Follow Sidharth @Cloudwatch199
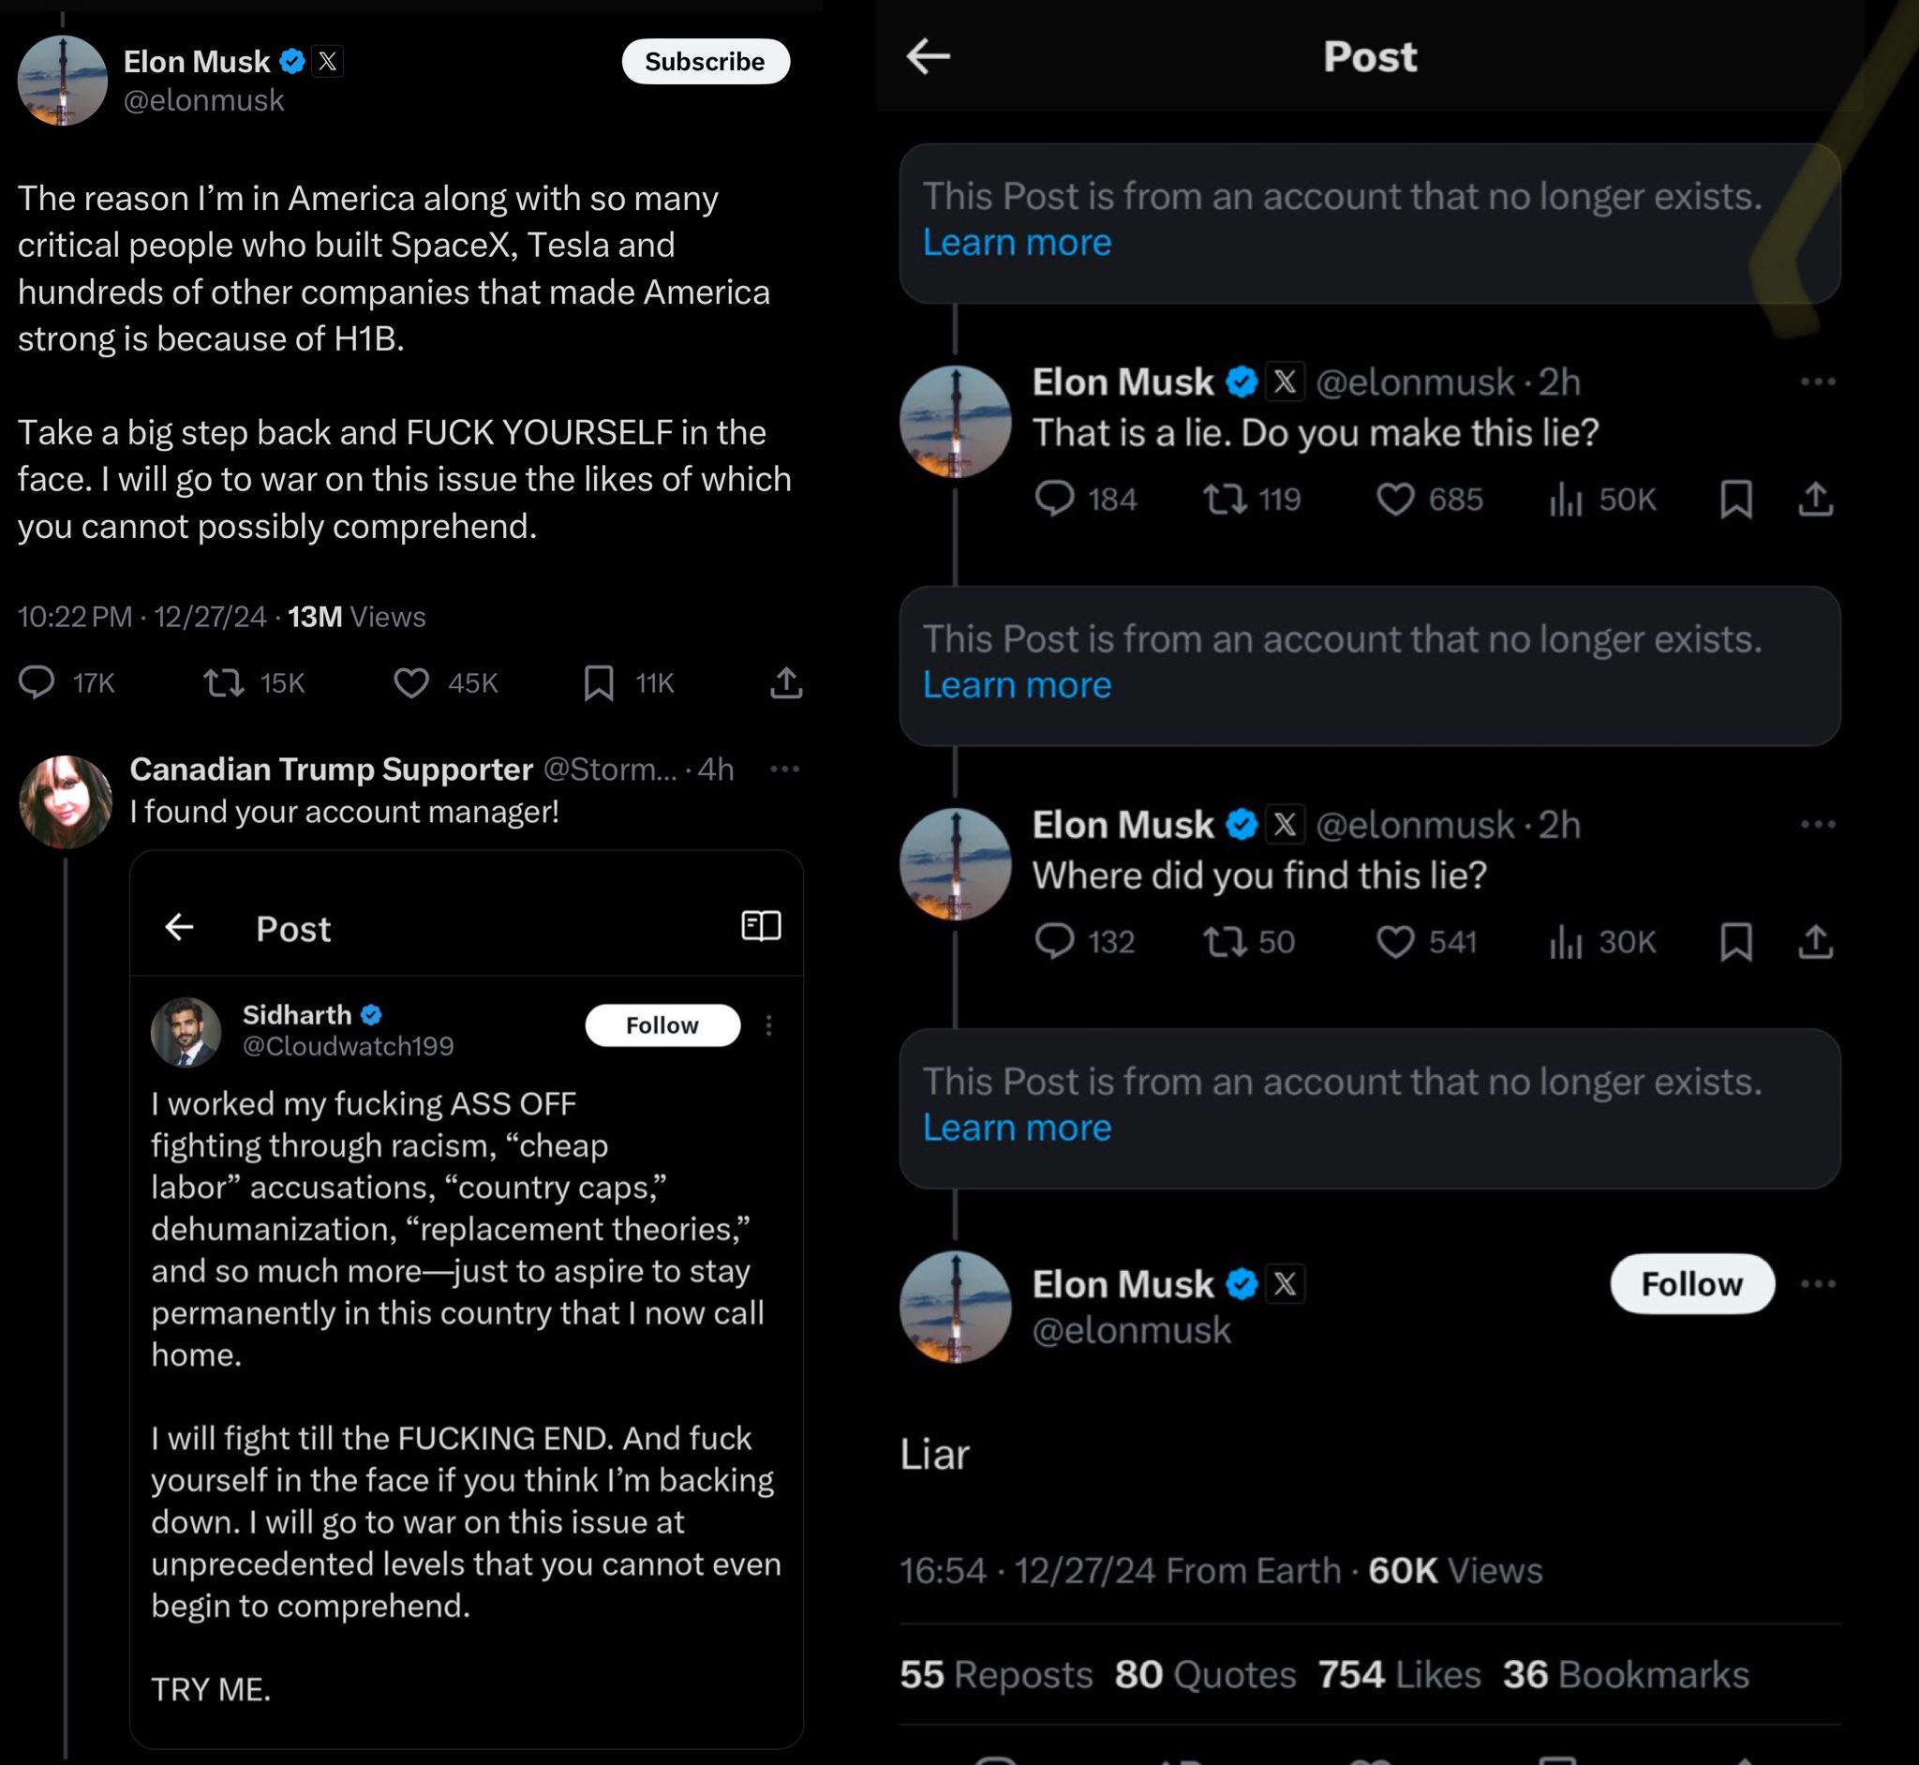1919x1765 pixels. 662,1025
